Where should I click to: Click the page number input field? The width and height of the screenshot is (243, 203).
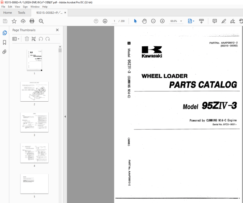(114, 21)
